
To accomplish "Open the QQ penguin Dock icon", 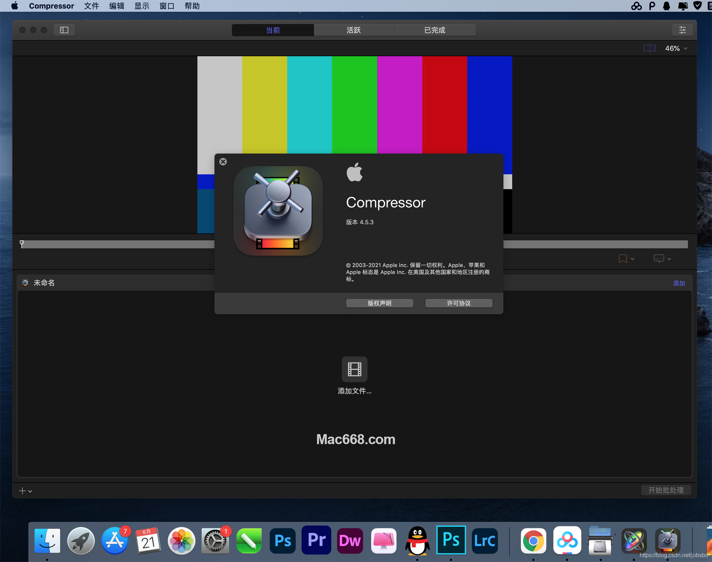I will 417,541.
